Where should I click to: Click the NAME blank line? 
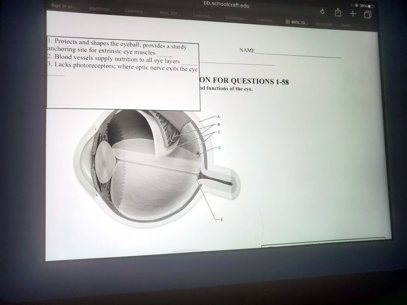pyautogui.click(x=298, y=55)
